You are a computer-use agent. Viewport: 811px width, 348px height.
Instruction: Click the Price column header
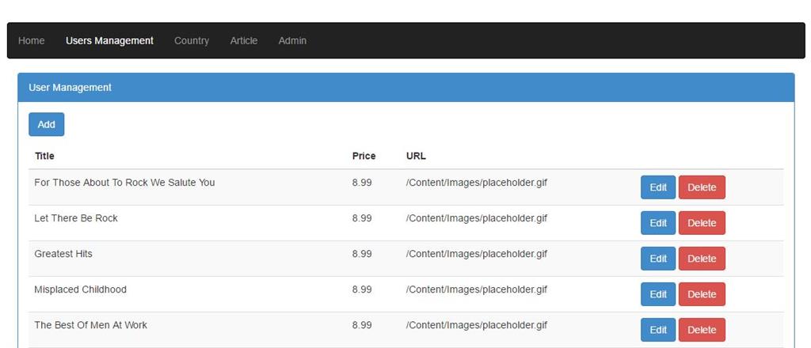[x=364, y=156]
